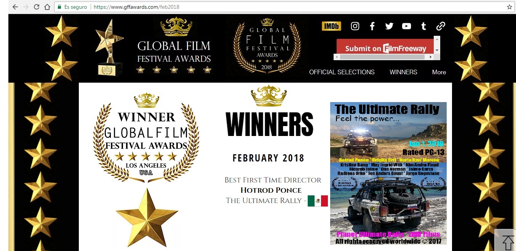Click the 'FEBRUARY 2018' heading

pyautogui.click(x=268, y=158)
